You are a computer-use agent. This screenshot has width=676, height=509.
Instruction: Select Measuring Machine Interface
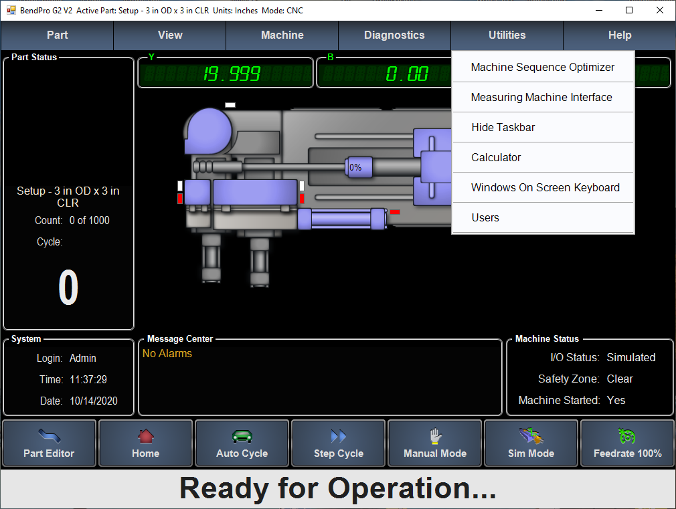point(541,97)
